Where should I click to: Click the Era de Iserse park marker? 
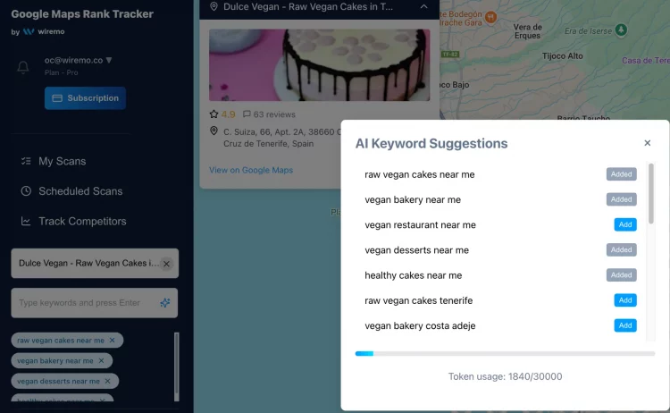(x=621, y=29)
